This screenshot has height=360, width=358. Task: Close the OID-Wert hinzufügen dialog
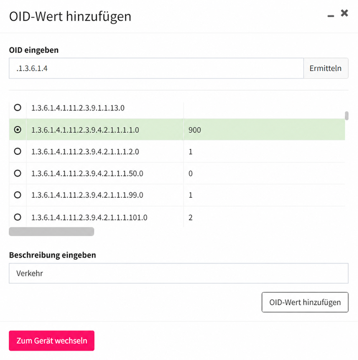pos(344,13)
